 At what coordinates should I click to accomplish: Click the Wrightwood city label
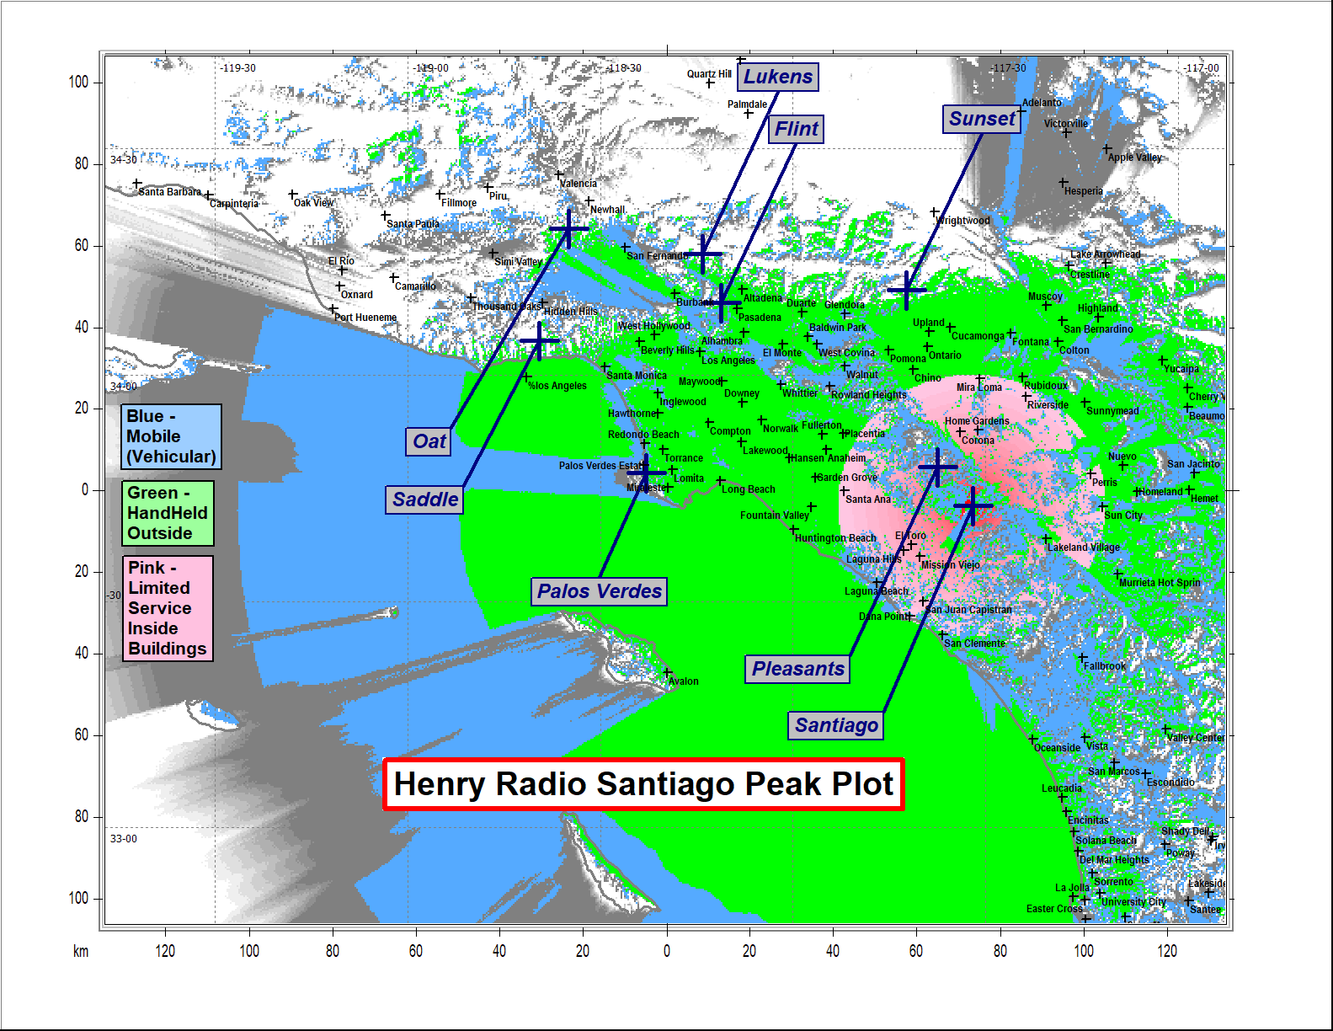tap(963, 221)
